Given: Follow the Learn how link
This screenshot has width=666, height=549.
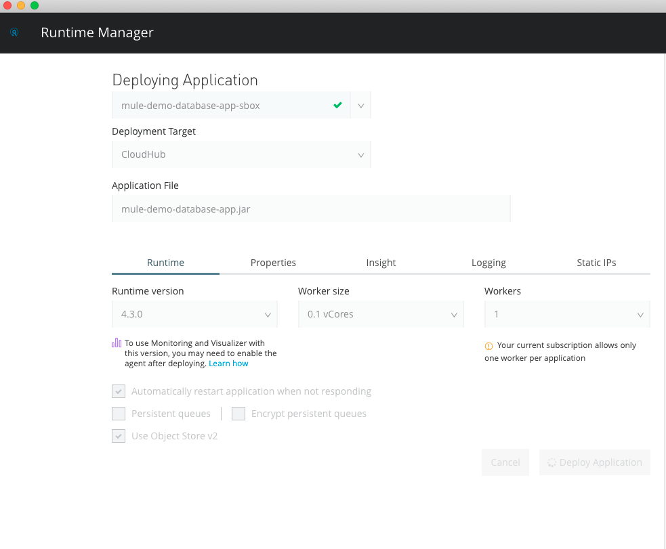Looking at the screenshot, I should click(228, 364).
